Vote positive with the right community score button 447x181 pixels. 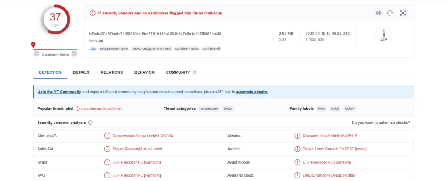tap(74, 54)
